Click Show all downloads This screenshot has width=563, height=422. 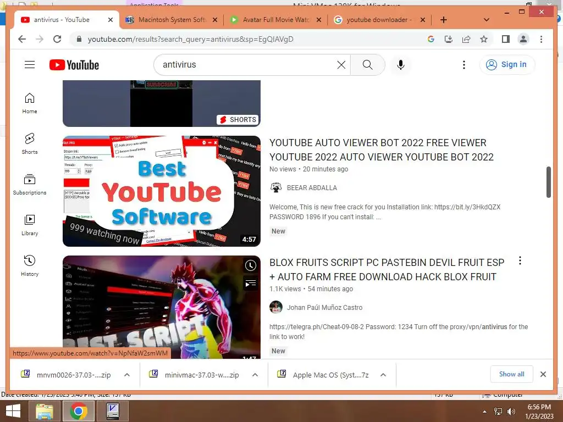coord(511,374)
